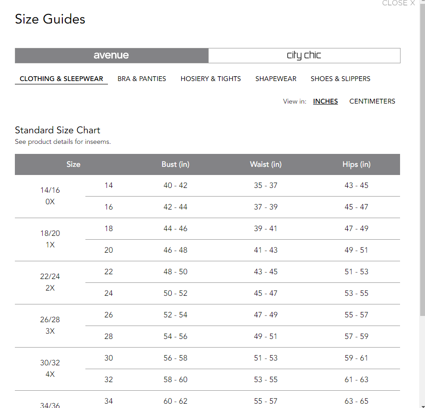Click size 30 in the table
This screenshot has width=425, height=408.
109,358
